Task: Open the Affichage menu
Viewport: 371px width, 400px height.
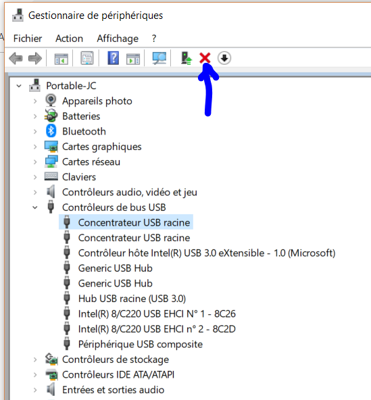Action: tap(118, 39)
